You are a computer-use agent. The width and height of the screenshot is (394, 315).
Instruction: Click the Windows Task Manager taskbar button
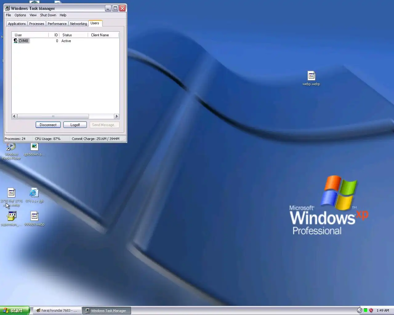107,311
